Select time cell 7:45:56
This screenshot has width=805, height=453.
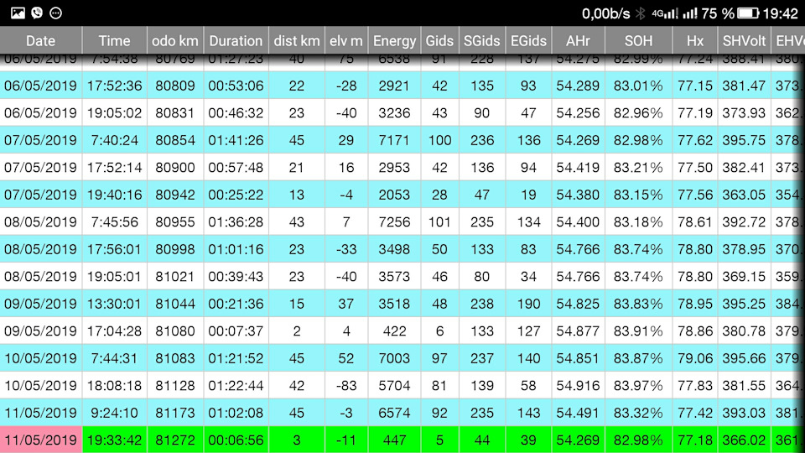pos(115,222)
